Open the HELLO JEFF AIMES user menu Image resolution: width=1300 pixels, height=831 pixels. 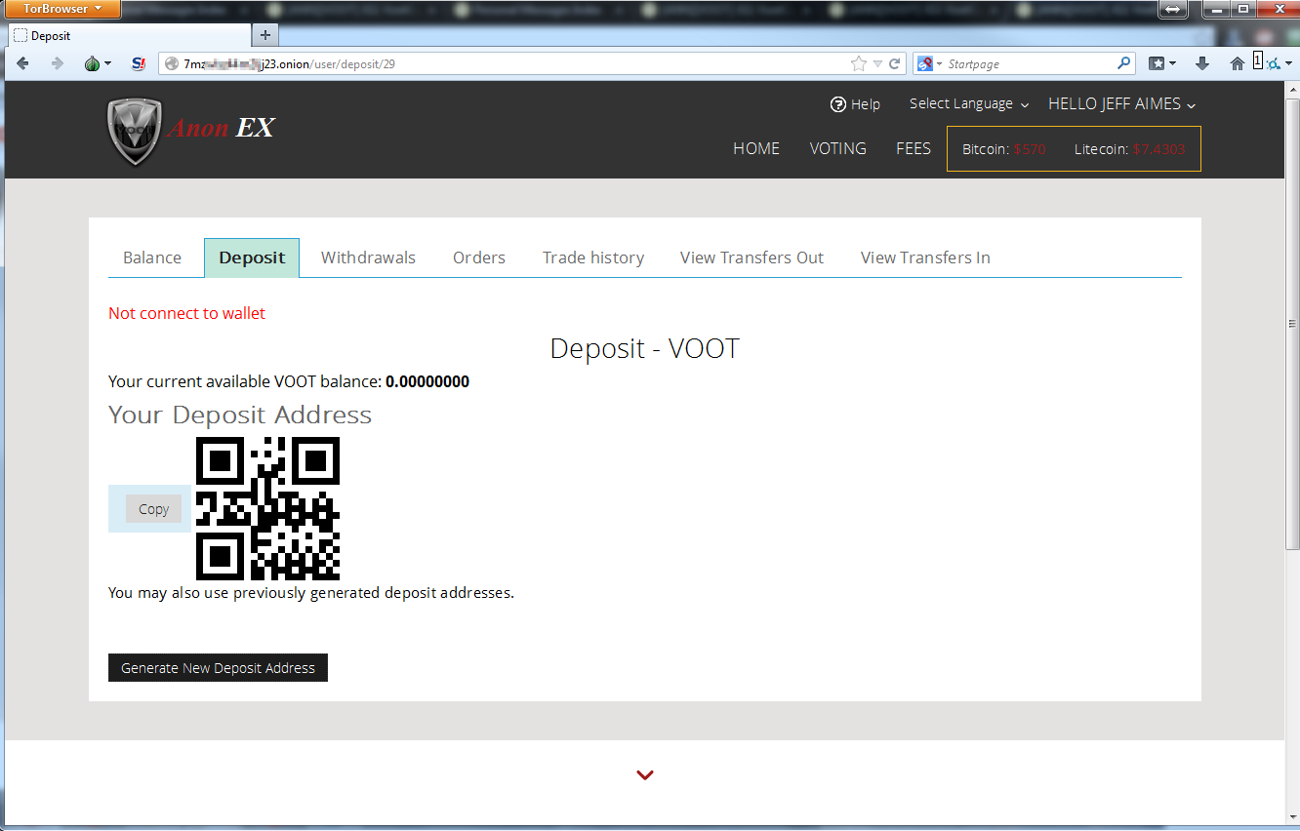point(1122,103)
